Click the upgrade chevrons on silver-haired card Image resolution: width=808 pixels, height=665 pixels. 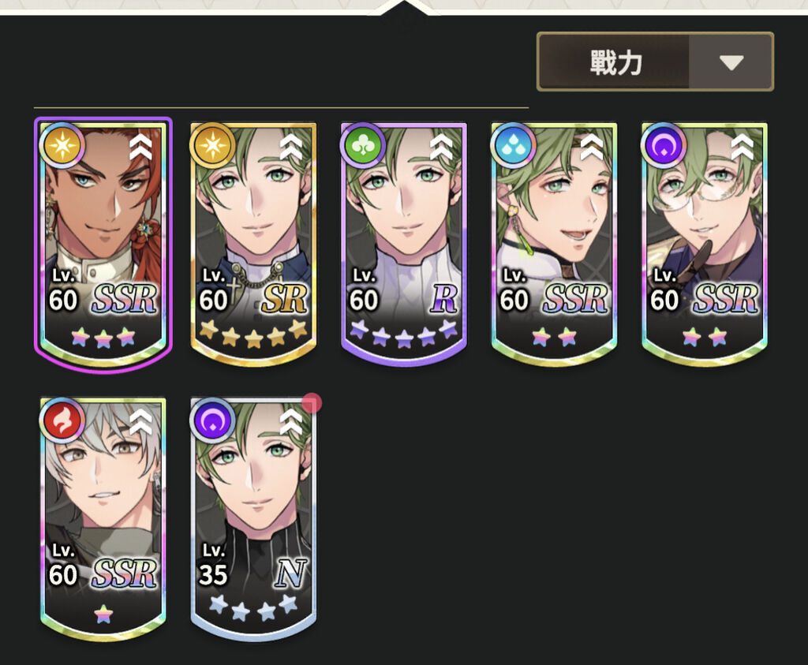[x=140, y=422]
